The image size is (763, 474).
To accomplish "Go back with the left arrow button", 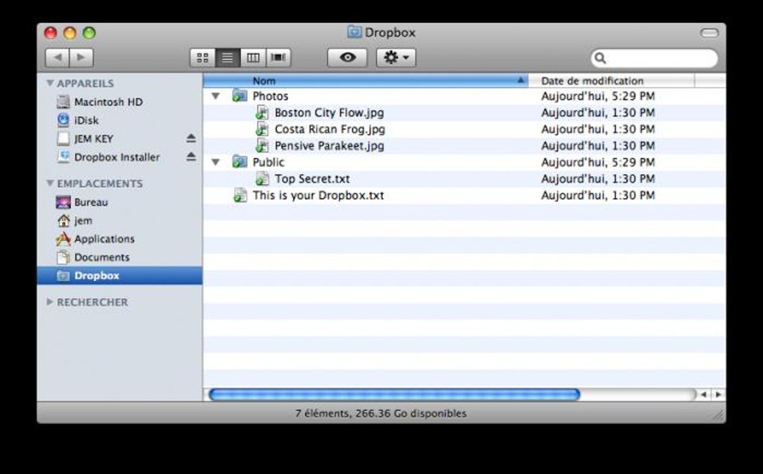I will coord(58,58).
